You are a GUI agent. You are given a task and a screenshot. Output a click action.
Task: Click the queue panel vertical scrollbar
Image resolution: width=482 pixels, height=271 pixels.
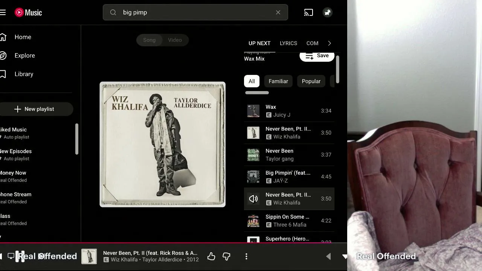[x=338, y=69]
